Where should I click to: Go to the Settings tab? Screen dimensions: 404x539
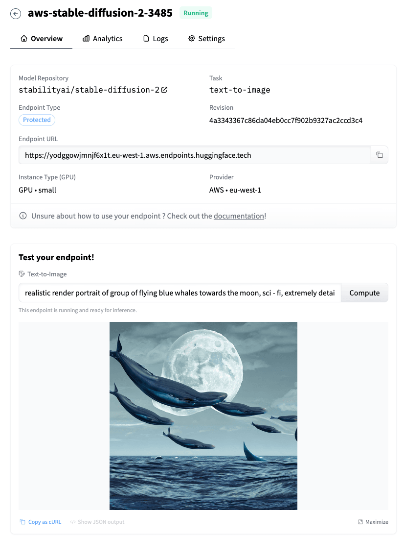206,39
